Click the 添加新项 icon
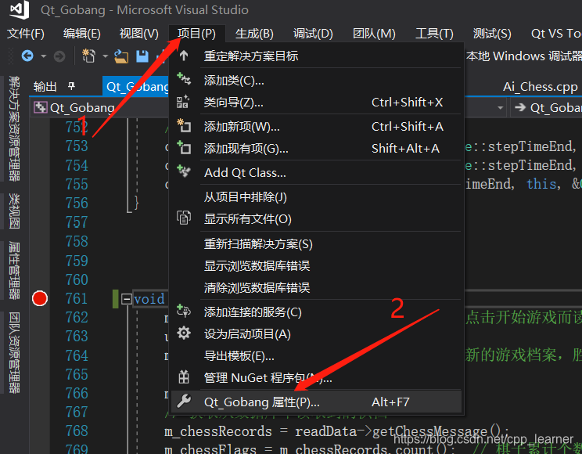 point(184,125)
